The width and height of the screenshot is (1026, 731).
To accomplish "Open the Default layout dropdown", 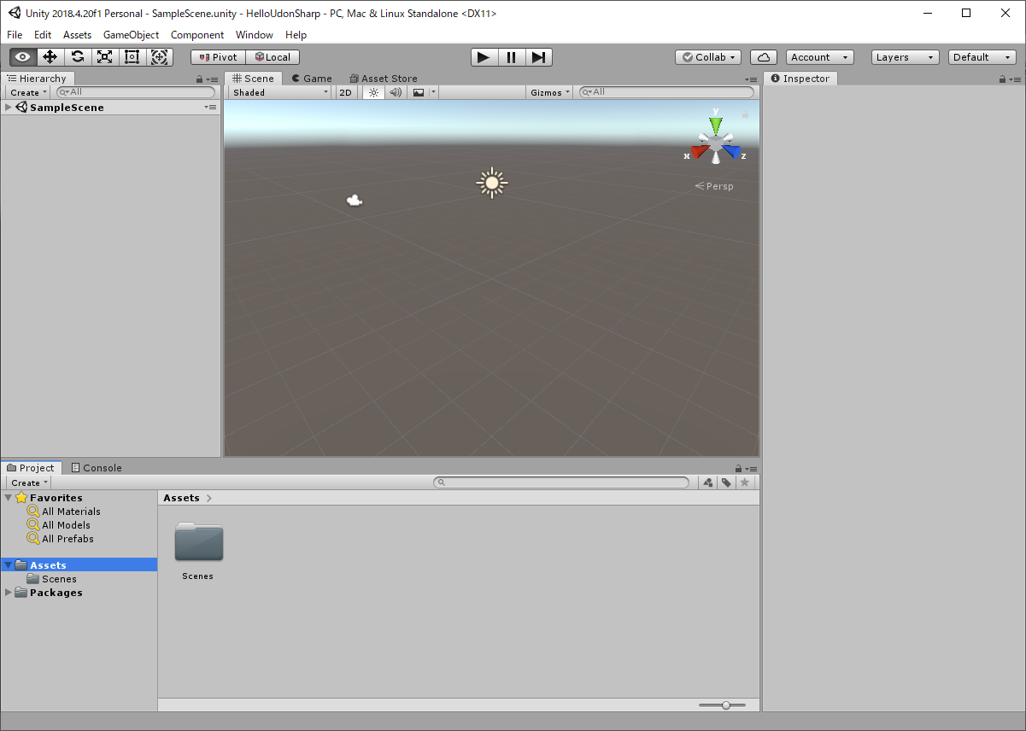I will point(982,57).
